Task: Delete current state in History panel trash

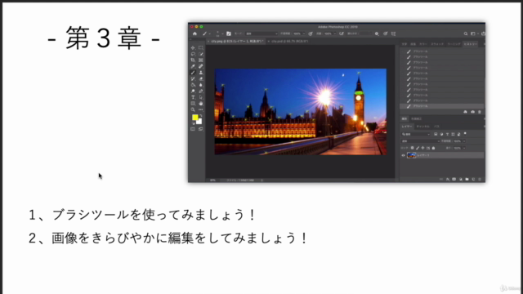Action: (x=480, y=112)
